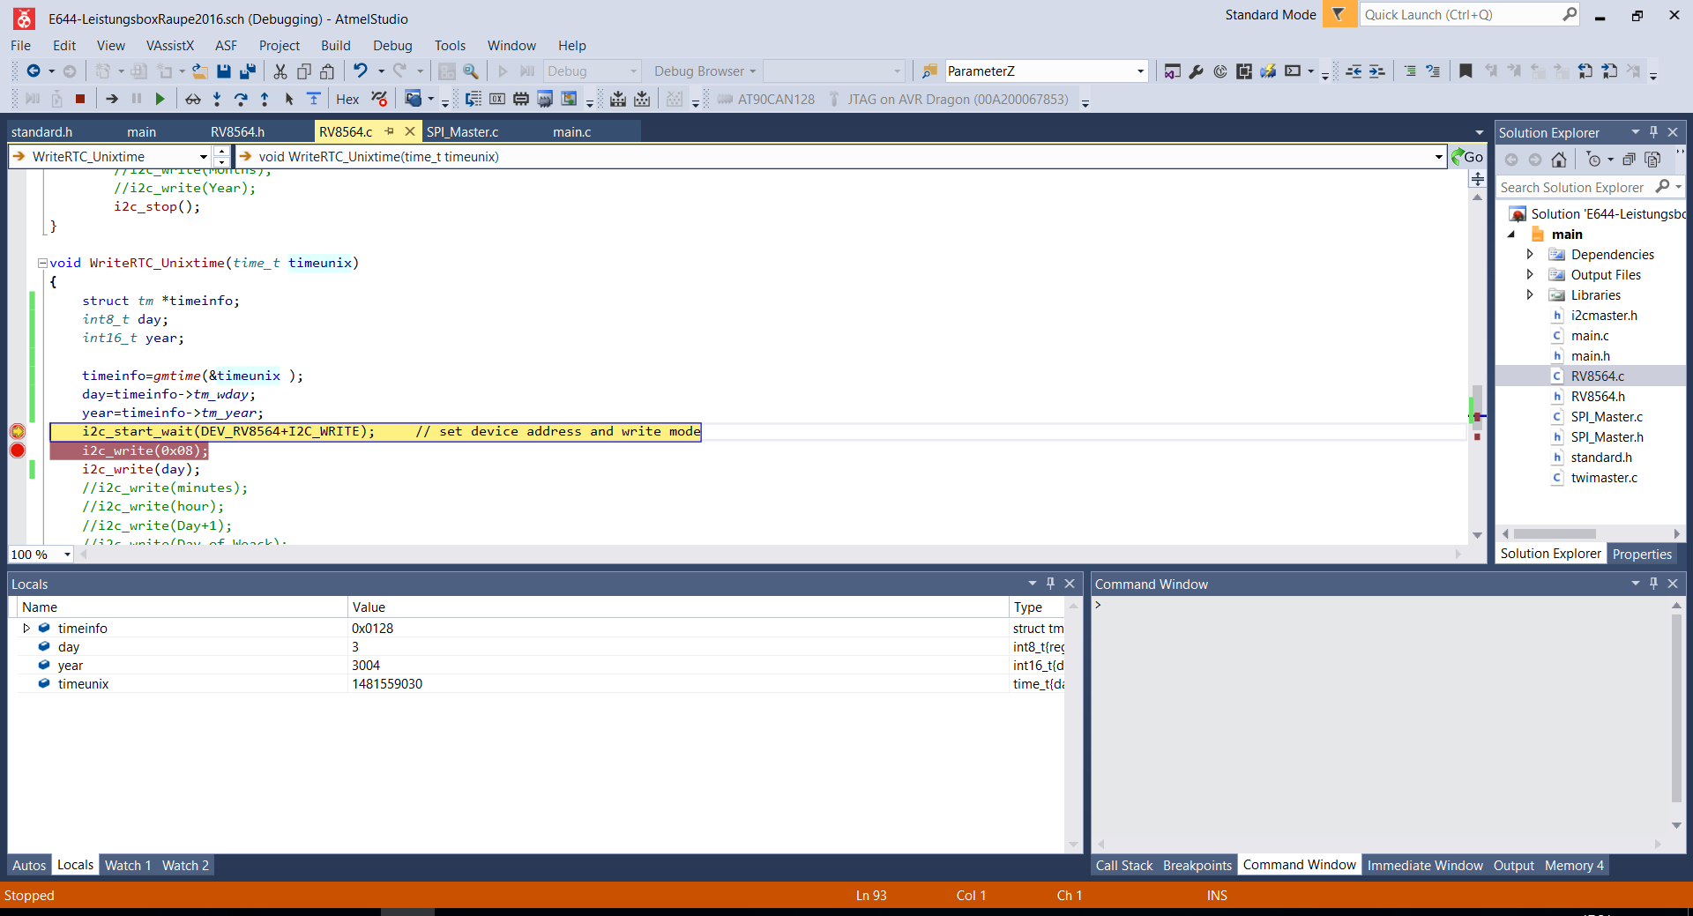Click the red Stop Debugging square
This screenshot has height=916, width=1693.
click(80, 99)
